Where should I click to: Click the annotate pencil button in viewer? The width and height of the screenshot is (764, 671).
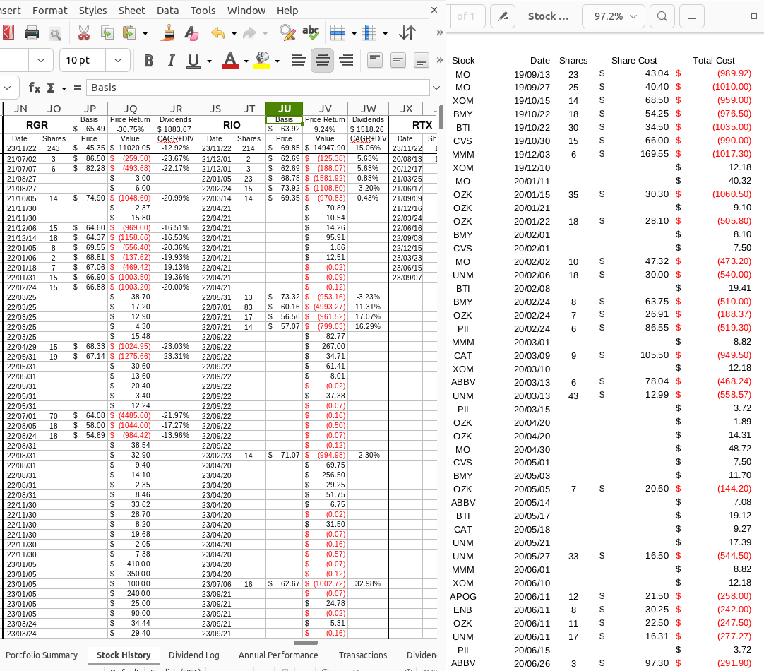(503, 16)
